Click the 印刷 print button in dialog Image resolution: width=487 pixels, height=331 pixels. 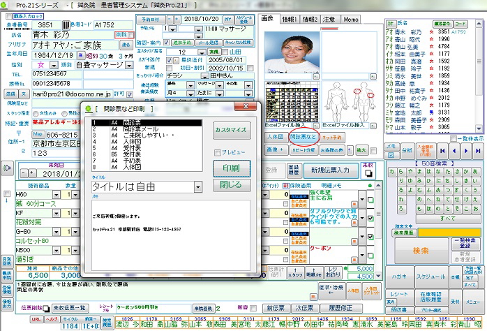(x=232, y=168)
